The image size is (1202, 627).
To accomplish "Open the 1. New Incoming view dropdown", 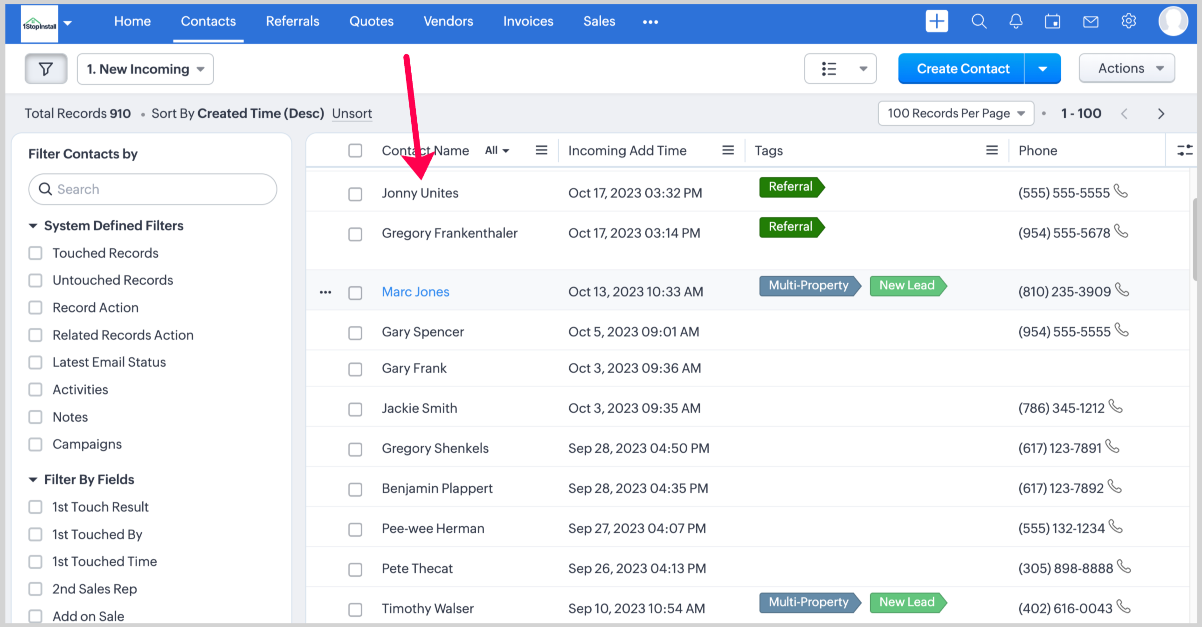I will [145, 69].
